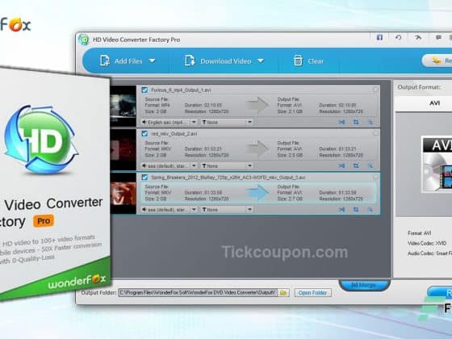Expand the Download Video dropdown arrow

click(261, 61)
